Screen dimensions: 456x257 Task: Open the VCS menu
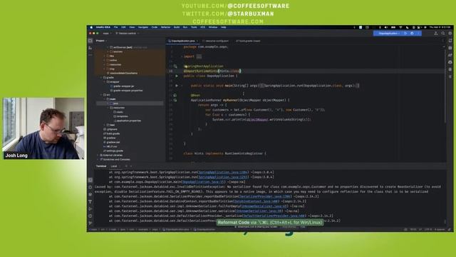tap(202, 27)
